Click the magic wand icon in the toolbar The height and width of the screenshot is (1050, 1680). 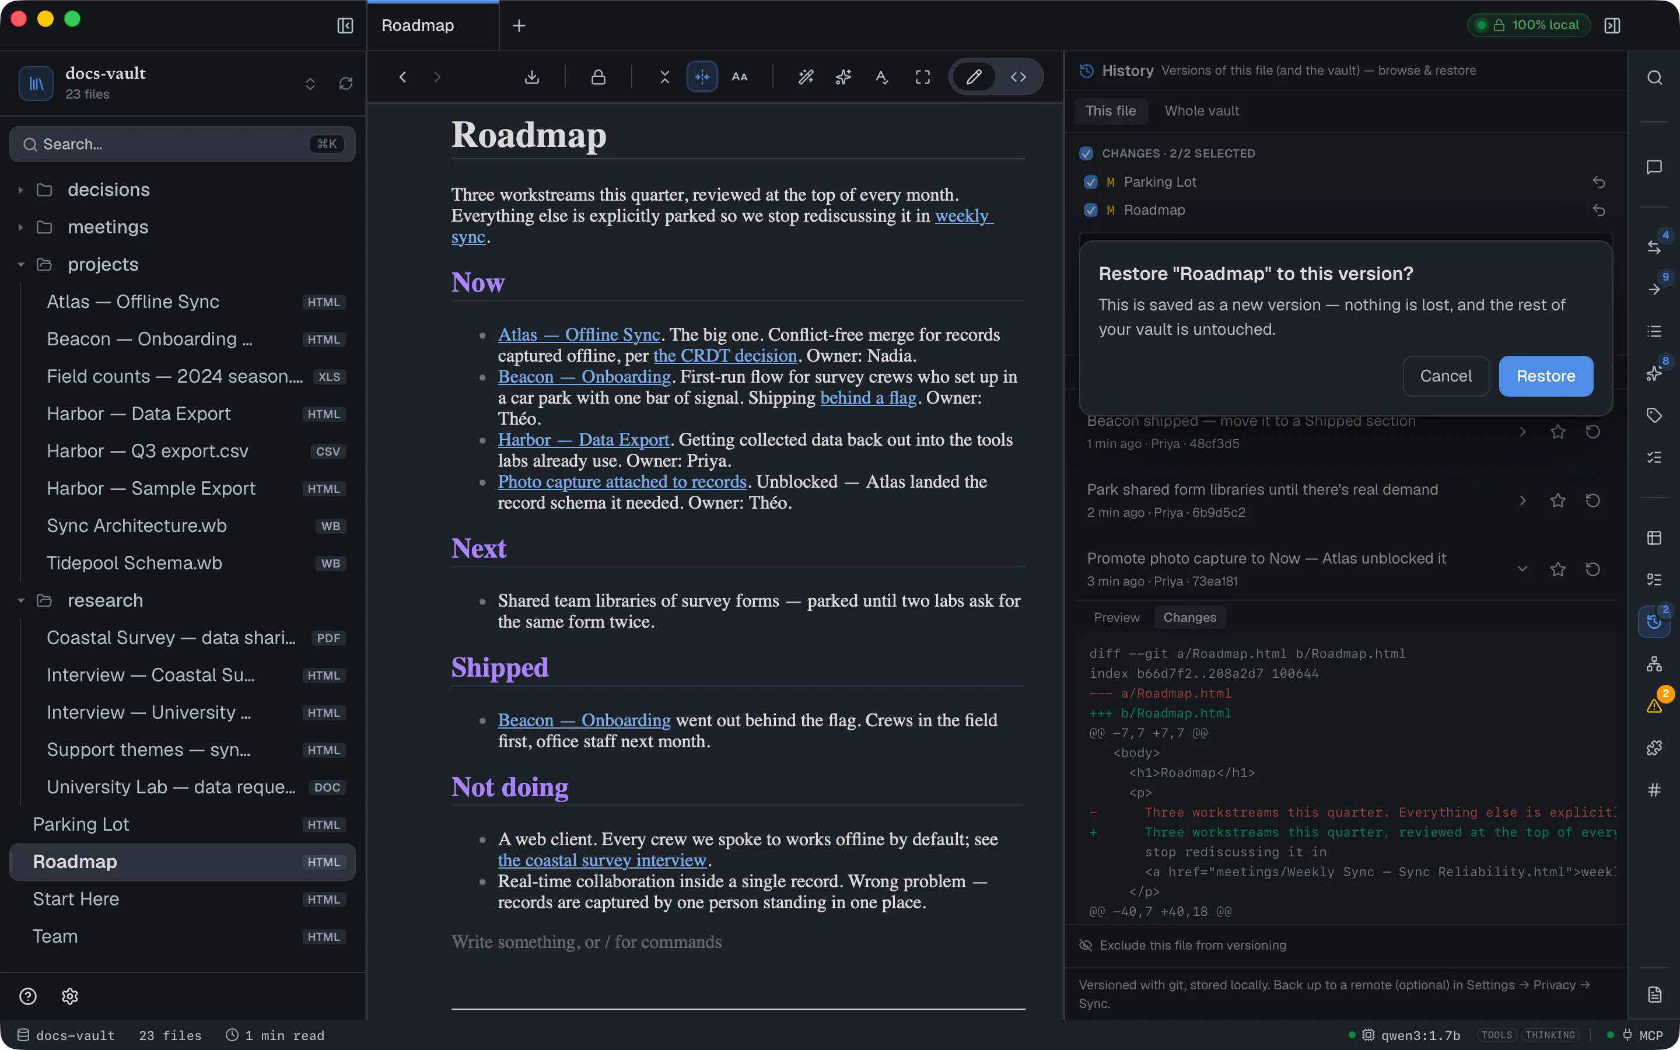(x=806, y=77)
